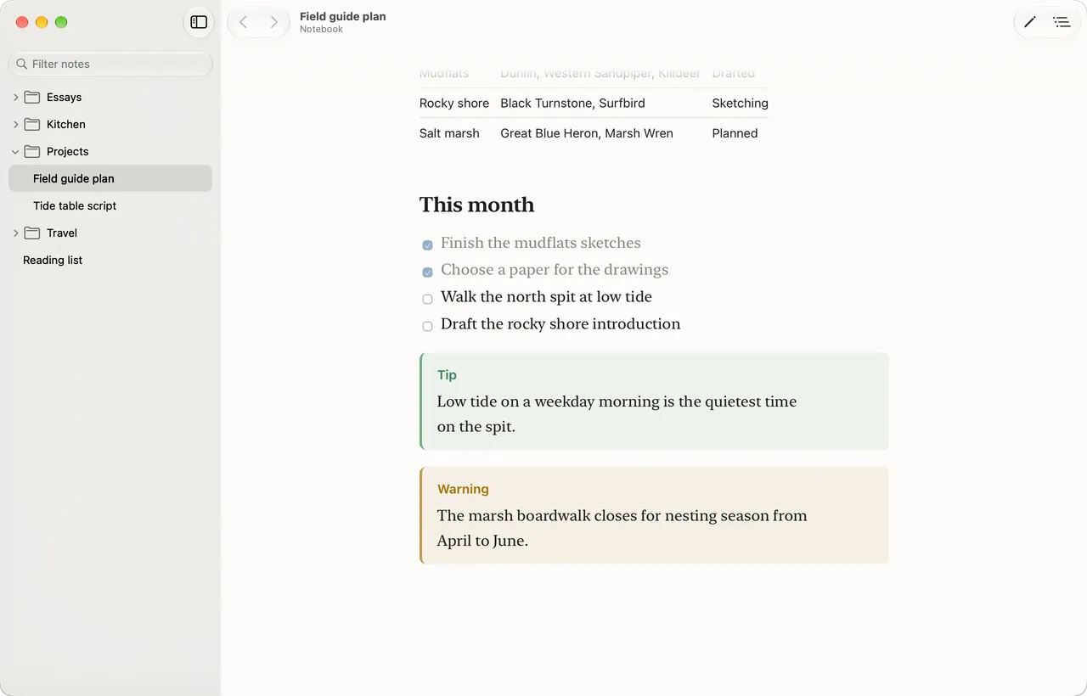Click the pencil edit icon
This screenshot has width=1087, height=696.
coord(1030,22)
